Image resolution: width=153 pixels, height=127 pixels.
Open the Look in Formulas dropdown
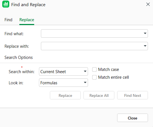[63, 83]
